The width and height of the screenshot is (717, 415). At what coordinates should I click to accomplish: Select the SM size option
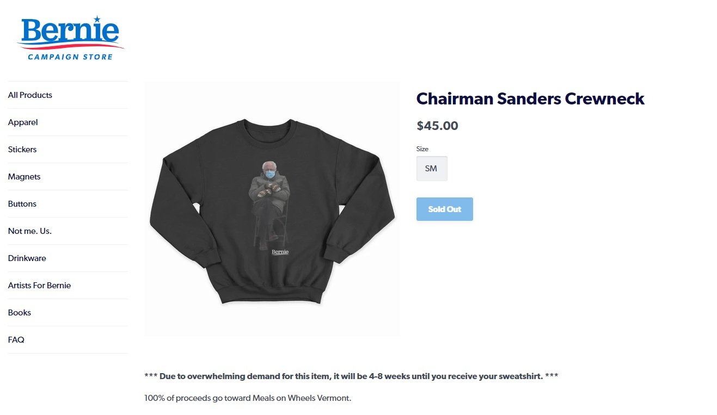tap(431, 169)
